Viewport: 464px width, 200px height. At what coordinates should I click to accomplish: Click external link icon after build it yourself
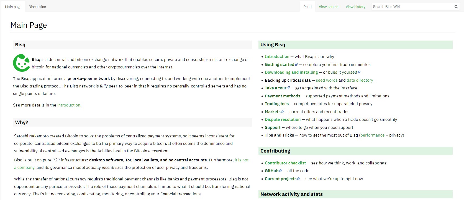click(359, 72)
